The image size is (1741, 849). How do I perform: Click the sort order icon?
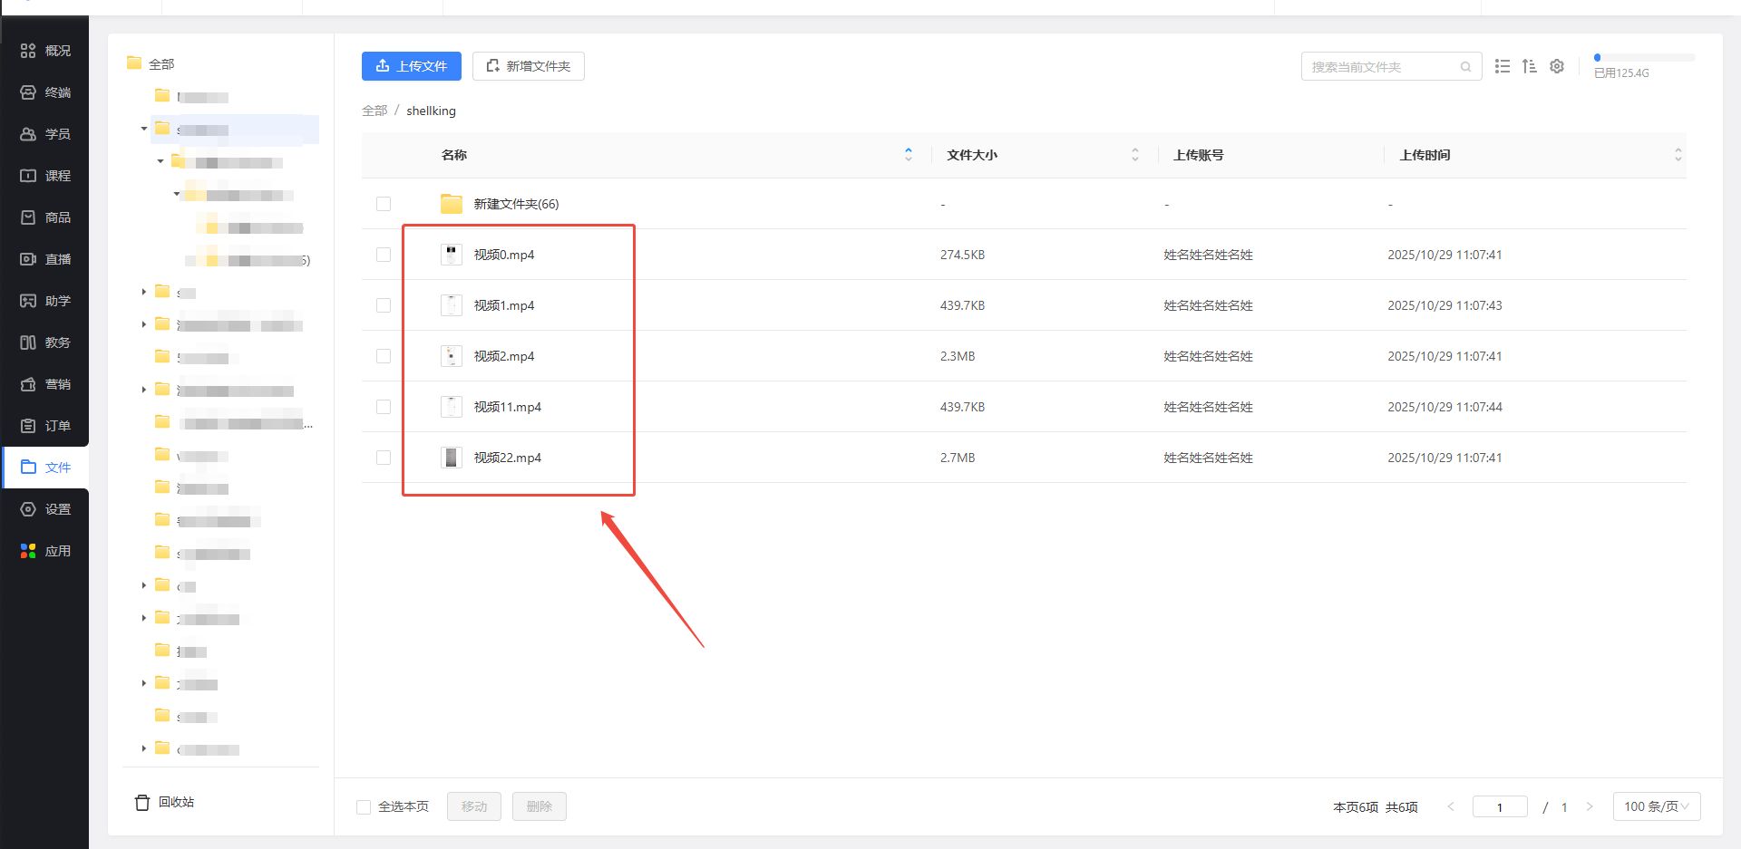click(1530, 66)
